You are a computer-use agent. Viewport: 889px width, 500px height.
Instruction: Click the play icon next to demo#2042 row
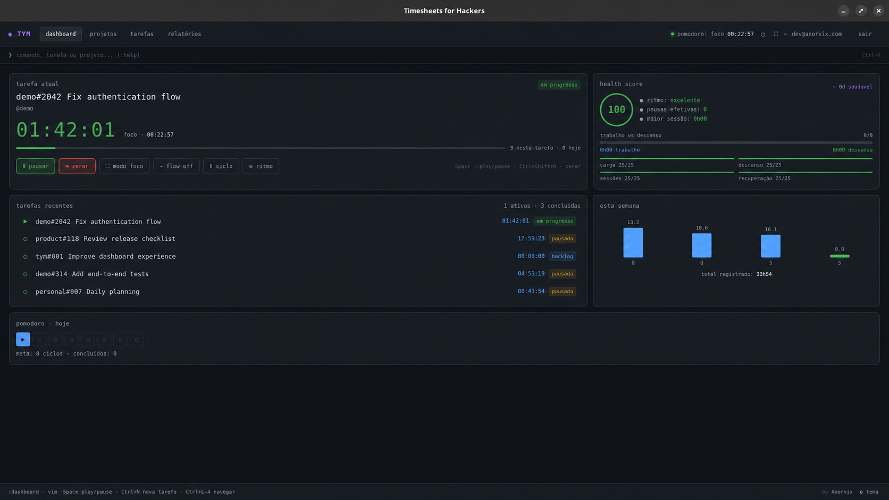click(25, 222)
